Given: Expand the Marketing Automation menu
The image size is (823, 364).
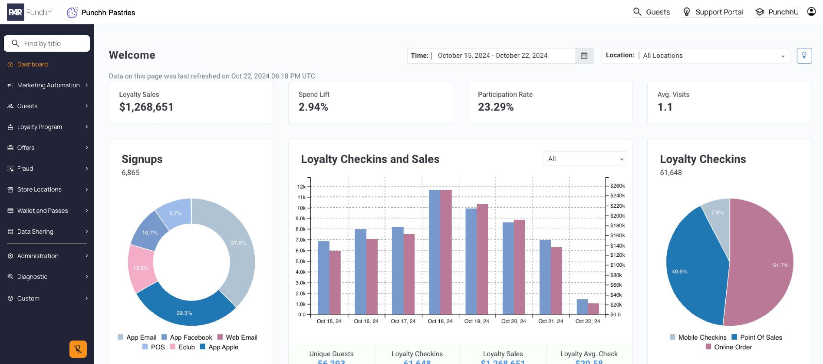Looking at the screenshot, I should 47,85.
